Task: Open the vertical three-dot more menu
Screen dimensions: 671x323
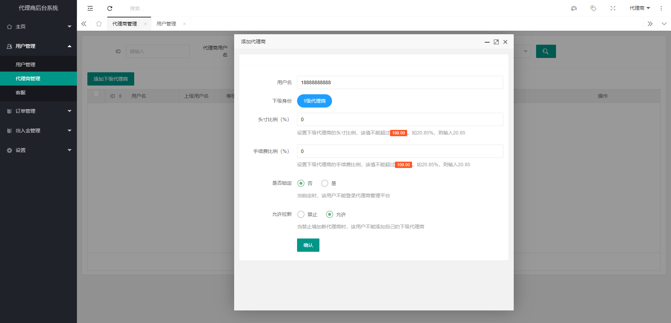Action: 661,8
